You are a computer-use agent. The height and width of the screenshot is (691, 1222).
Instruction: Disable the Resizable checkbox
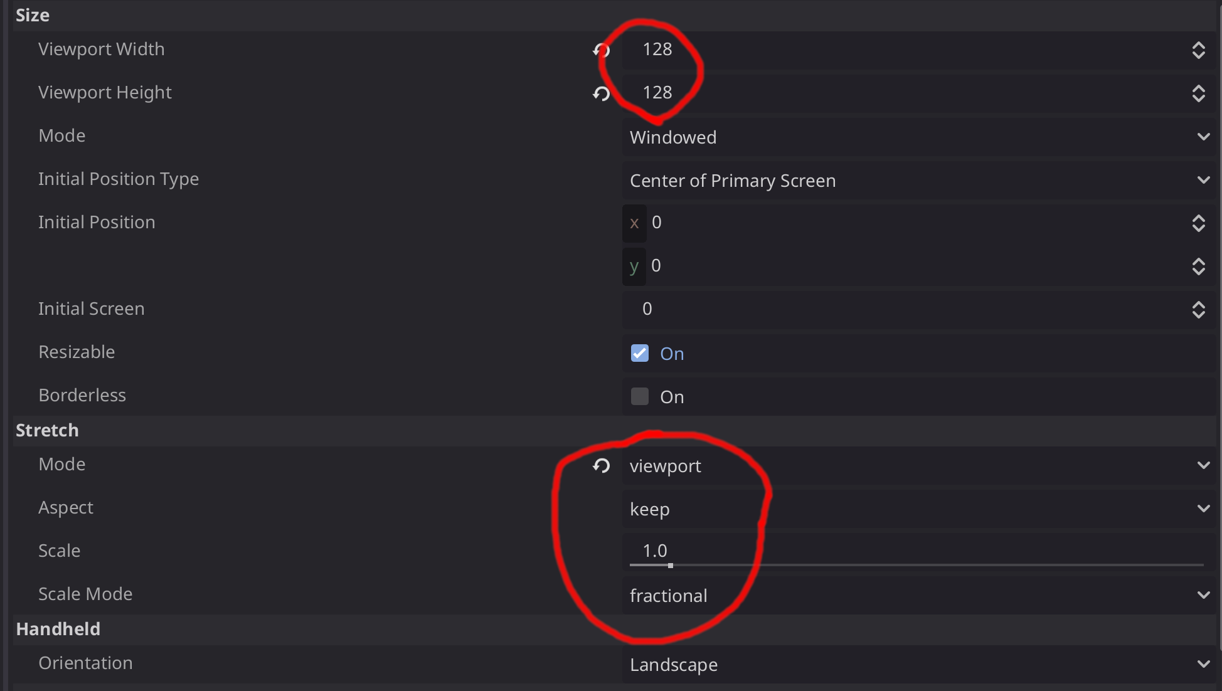pos(639,353)
